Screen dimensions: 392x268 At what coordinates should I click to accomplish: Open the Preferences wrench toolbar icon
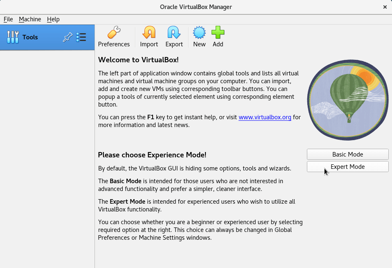(x=114, y=36)
